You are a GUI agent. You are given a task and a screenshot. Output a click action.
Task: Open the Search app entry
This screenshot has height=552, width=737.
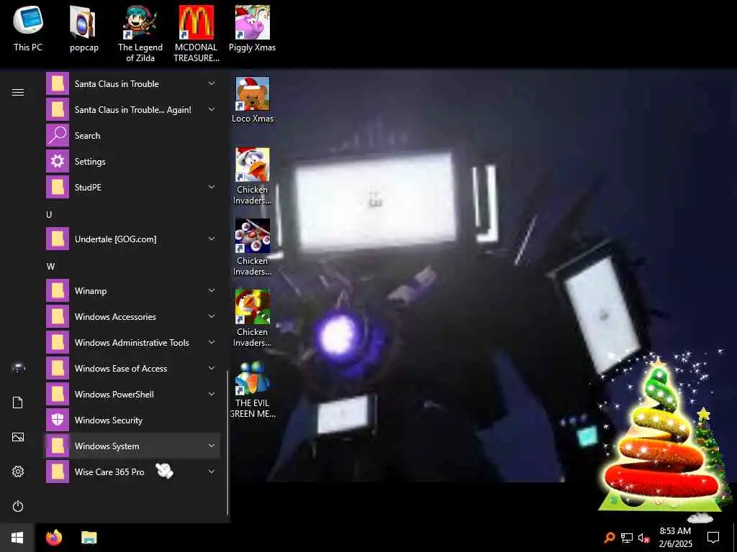pyautogui.click(x=133, y=136)
